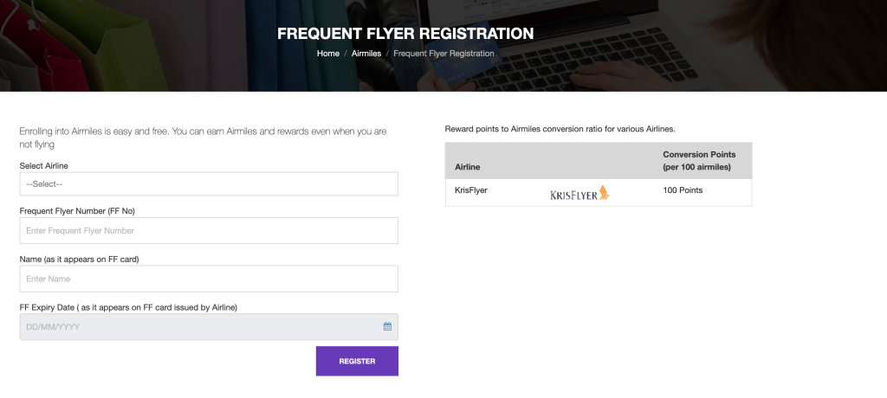This screenshot has width=887, height=398.
Task: Focus the Enter Frequent Flyer Number field
Action: click(x=208, y=230)
